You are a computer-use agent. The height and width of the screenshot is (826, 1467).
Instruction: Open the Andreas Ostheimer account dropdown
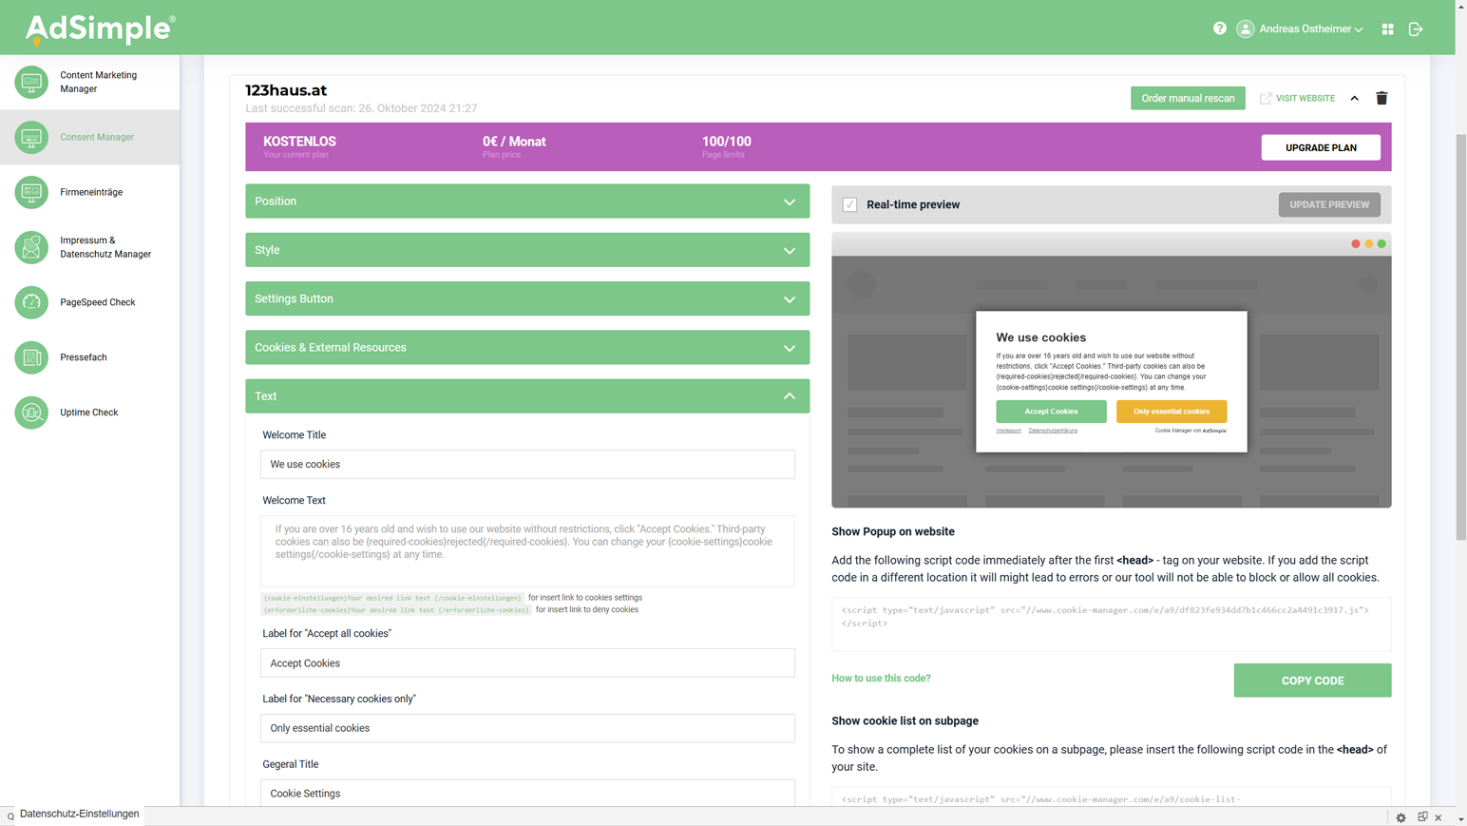coord(1311,29)
